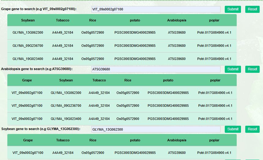The height and width of the screenshot is (160, 263).
Task: Select GLYMA_13G062300 cell in Arabidopsis results table
Action: pyautogui.click(x=66, y=93)
